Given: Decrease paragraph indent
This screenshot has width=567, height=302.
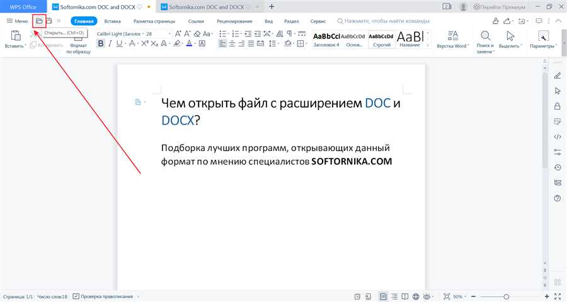Looking at the screenshot, I should 248,33.
